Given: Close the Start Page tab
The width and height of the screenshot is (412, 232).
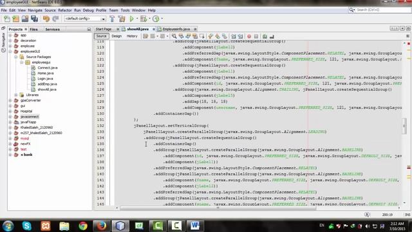Looking at the screenshot, I should point(118,29).
